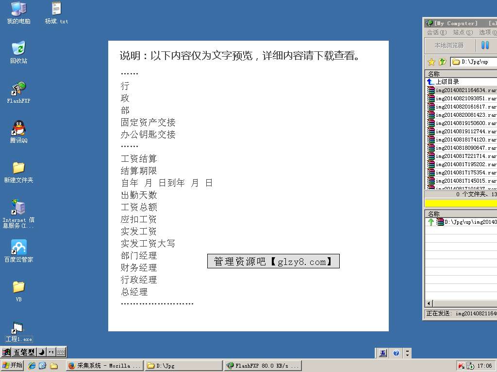Click the yellow transfer progress bar

[461, 203]
